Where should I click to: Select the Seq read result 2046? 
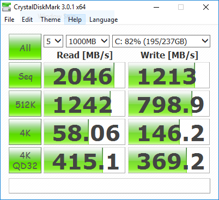84,75
